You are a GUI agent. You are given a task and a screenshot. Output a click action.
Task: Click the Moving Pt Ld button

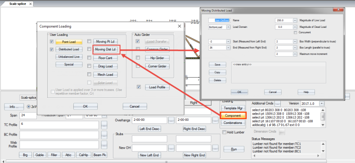[x=105, y=41]
